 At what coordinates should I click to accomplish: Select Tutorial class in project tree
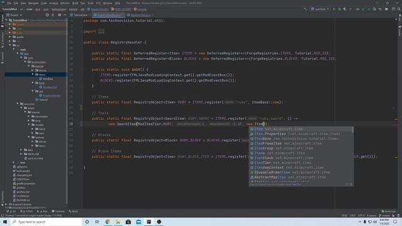pyautogui.click(x=41, y=100)
